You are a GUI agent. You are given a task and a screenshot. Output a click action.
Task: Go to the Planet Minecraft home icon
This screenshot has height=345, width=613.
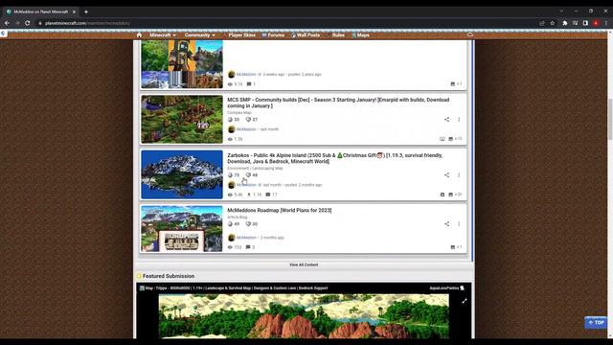click(x=139, y=34)
